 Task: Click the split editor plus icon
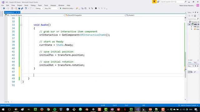click(x=185, y=18)
